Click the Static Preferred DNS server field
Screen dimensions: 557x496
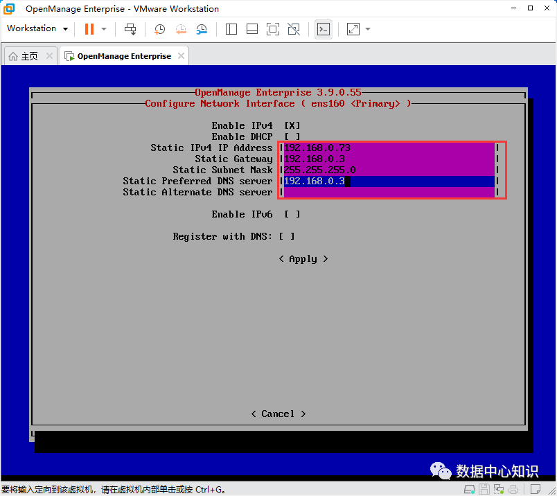click(x=389, y=181)
